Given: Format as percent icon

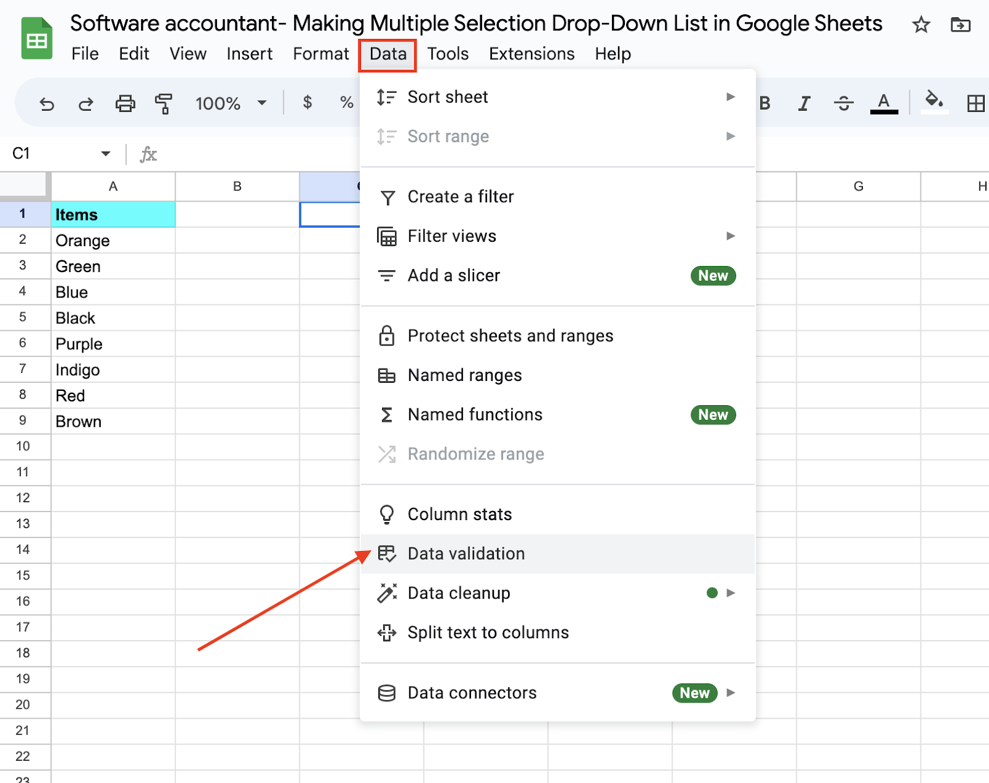Looking at the screenshot, I should pyautogui.click(x=347, y=102).
